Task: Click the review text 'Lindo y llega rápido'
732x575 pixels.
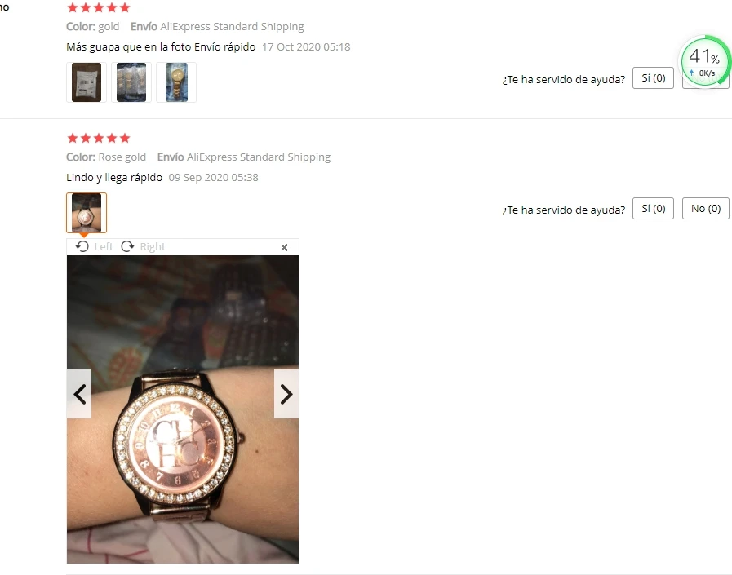Action: click(x=114, y=177)
